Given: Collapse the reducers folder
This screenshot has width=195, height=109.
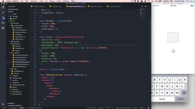Looking at the screenshot, I should [x=17, y=44].
